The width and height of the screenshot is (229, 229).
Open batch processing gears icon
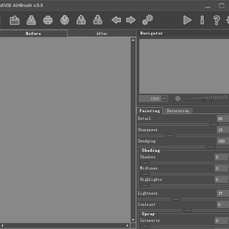[148, 20]
